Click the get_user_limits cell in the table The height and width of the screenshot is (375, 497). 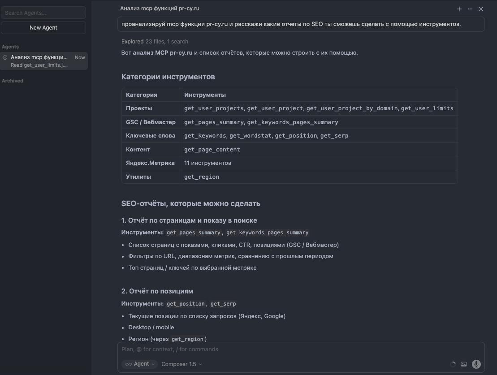[x=427, y=108]
